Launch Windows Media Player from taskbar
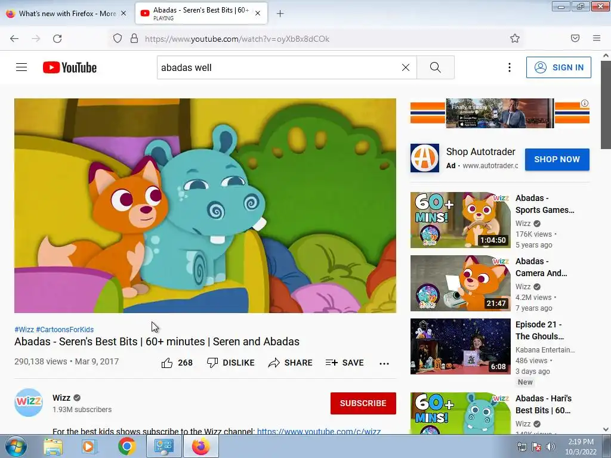 point(89,447)
